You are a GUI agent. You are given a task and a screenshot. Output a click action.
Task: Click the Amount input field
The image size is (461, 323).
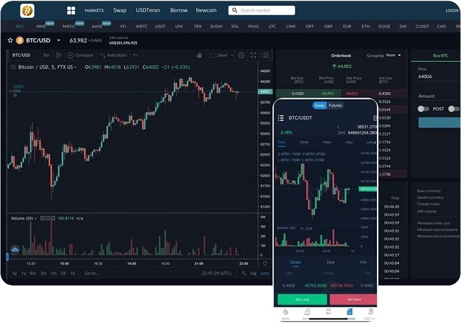[440, 96]
